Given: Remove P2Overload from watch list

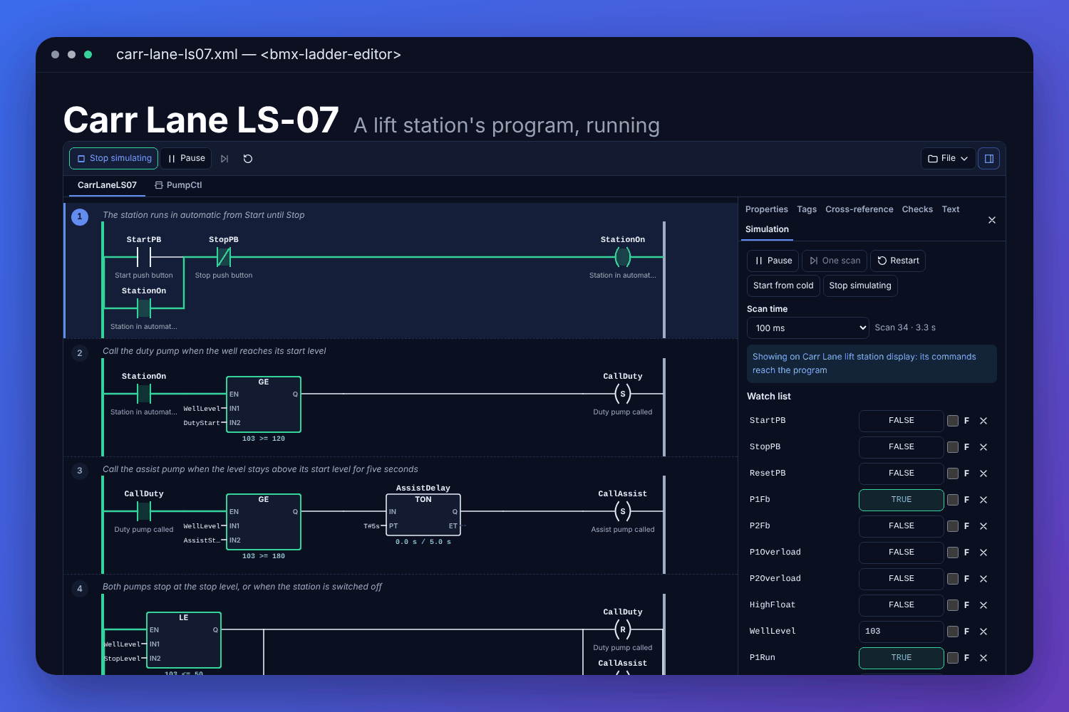Looking at the screenshot, I should click(983, 579).
